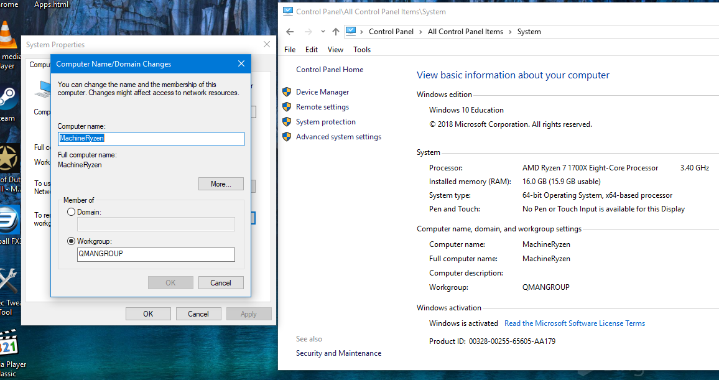Viewport: 719px width, 380px height.
Task: Open the File menu
Action: [x=290, y=50]
